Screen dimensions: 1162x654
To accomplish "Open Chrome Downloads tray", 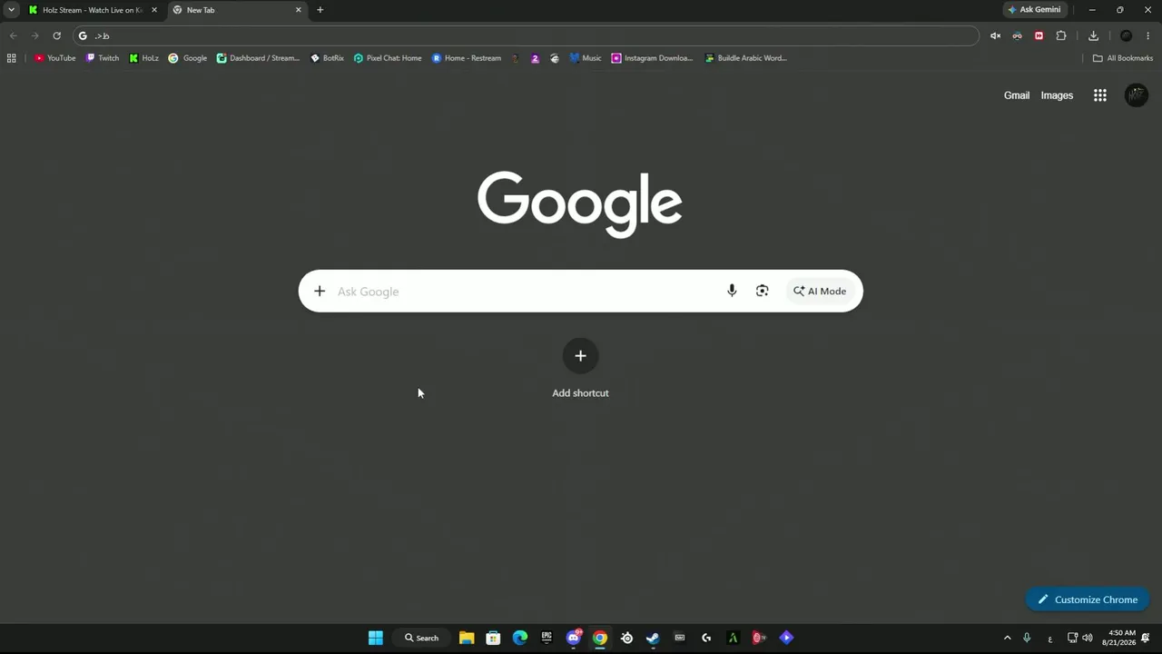I will click(1093, 35).
